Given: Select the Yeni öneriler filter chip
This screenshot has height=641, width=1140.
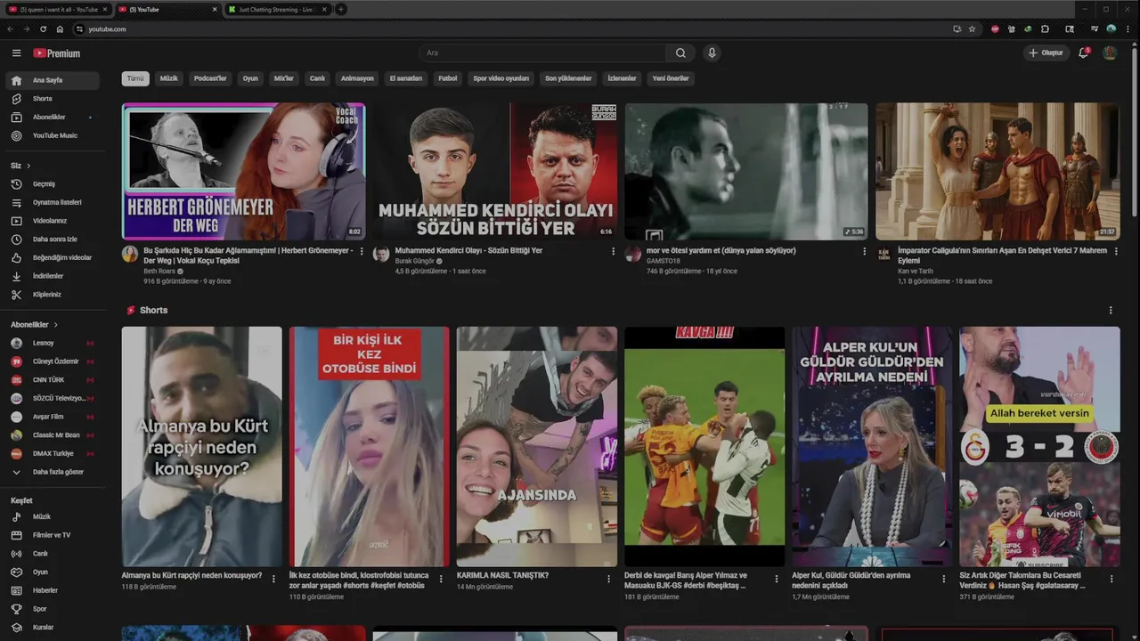Looking at the screenshot, I should [x=671, y=78].
